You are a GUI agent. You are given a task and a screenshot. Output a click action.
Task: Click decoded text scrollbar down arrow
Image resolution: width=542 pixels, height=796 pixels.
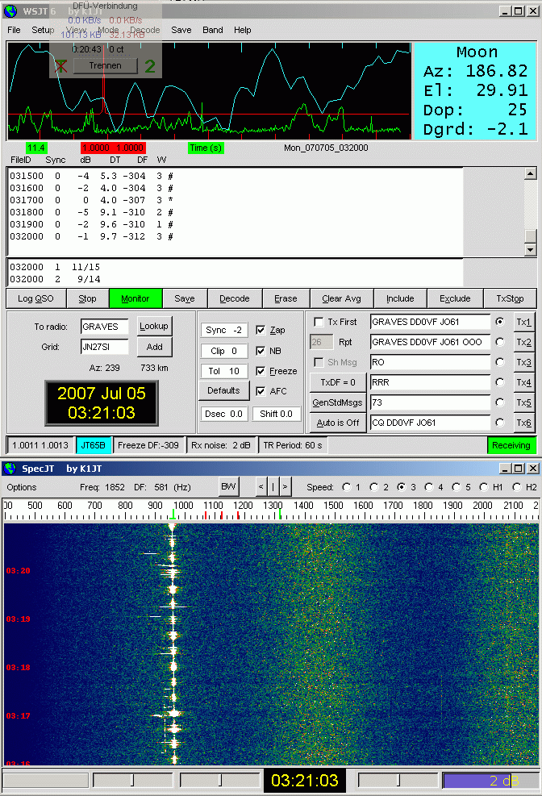coord(531,249)
